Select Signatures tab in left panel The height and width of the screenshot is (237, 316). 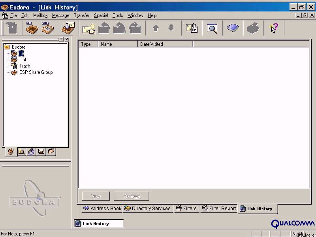pyautogui.click(x=31, y=152)
